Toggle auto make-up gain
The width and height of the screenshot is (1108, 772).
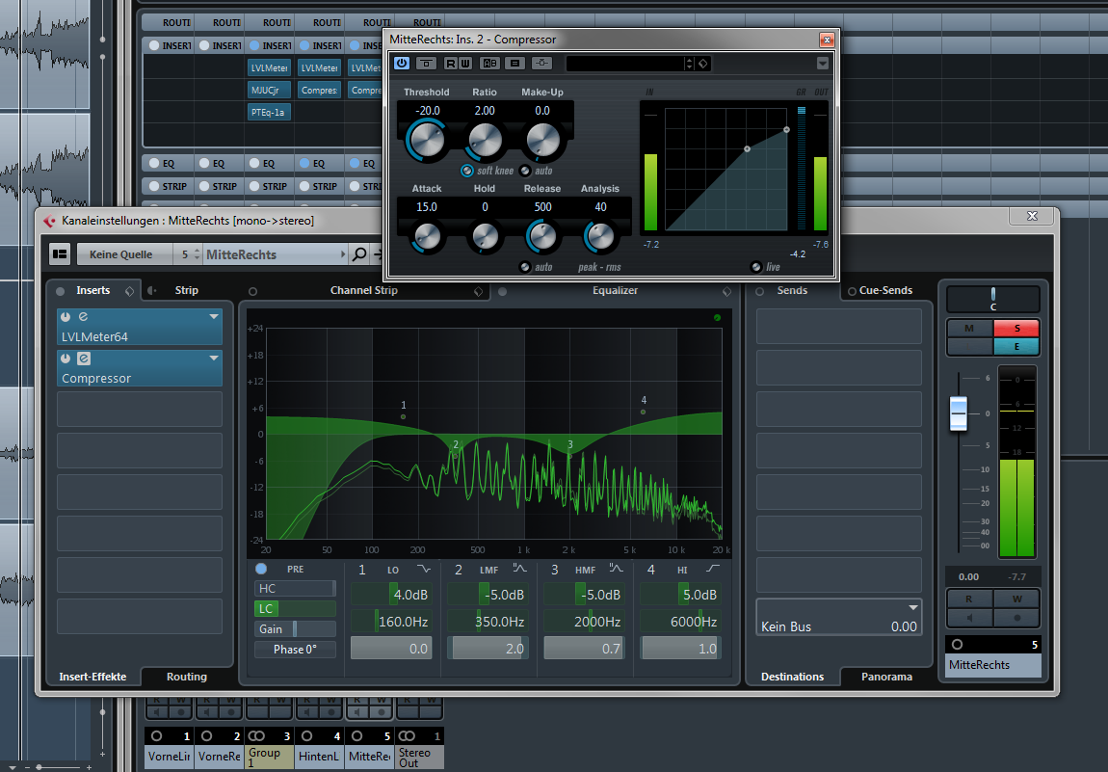tap(525, 171)
